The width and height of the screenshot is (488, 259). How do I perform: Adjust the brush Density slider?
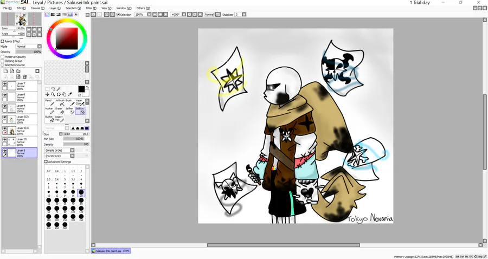pyautogui.click(x=76, y=144)
